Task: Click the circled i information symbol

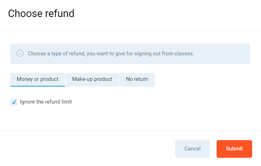Action: (x=20, y=54)
